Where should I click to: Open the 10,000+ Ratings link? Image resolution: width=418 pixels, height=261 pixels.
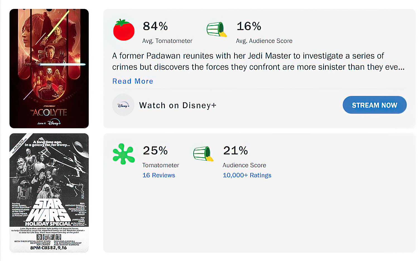(247, 175)
